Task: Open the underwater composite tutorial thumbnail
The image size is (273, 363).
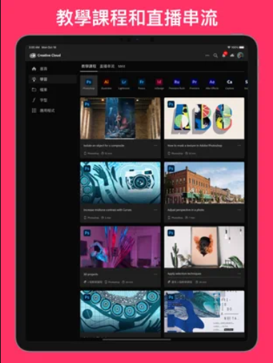Action: click(120, 118)
